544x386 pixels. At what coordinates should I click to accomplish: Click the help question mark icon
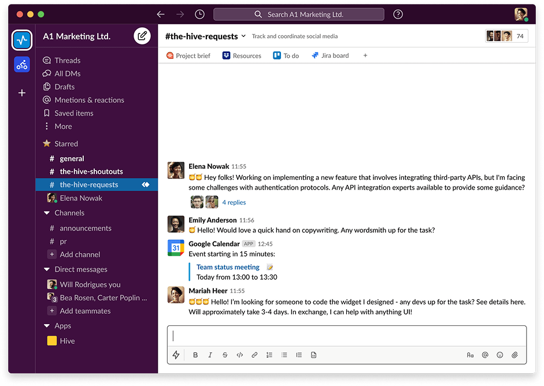398,14
